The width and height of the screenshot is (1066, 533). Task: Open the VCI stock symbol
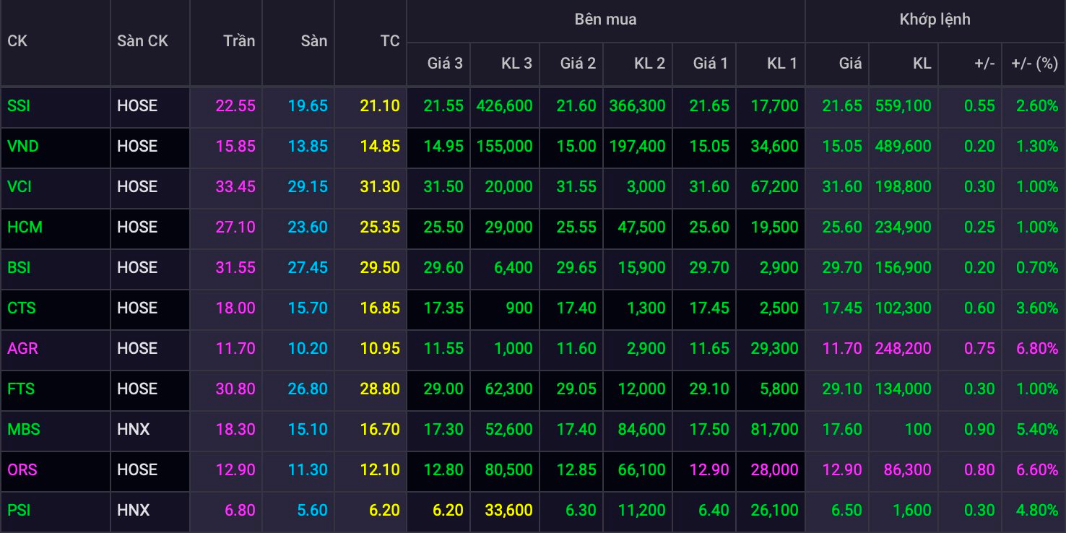point(19,187)
